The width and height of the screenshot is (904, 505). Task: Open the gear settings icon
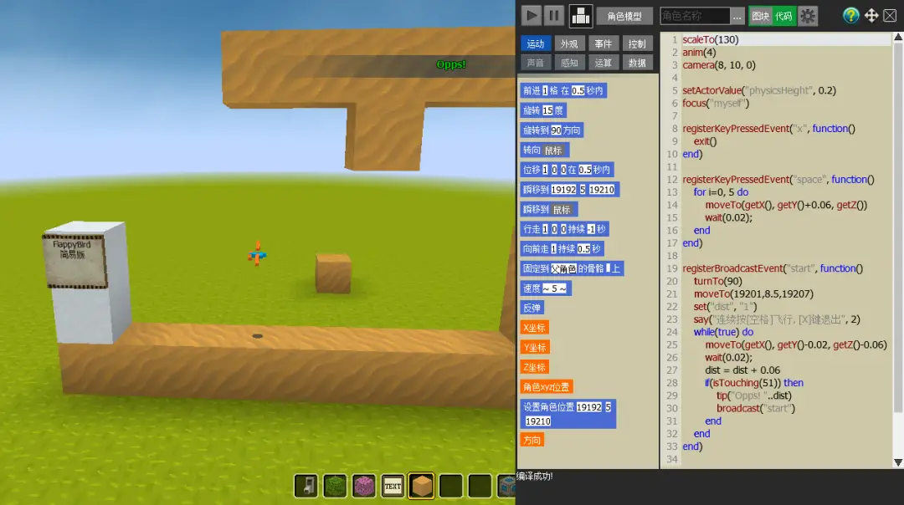pyautogui.click(x=808, y=16)
